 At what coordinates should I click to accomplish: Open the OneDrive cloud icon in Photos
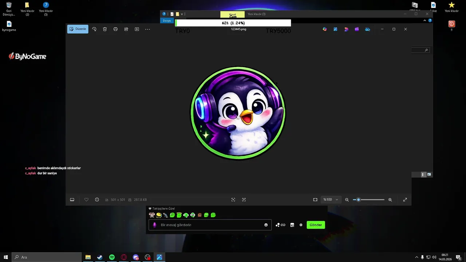click(367, 29)
